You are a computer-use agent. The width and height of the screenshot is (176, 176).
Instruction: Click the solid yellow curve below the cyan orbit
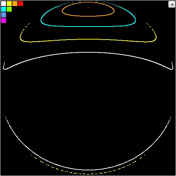coord(88,39)
